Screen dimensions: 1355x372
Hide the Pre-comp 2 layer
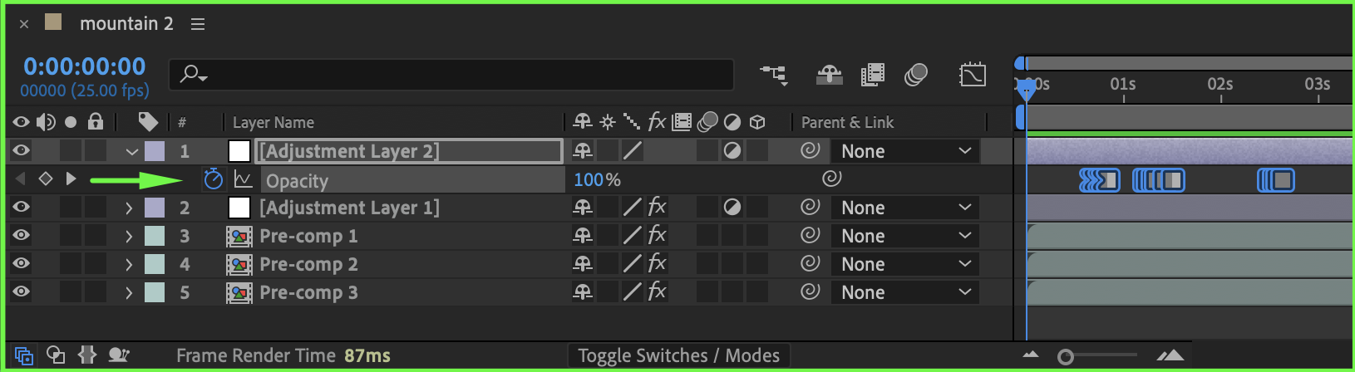click(x=21, y=263)
